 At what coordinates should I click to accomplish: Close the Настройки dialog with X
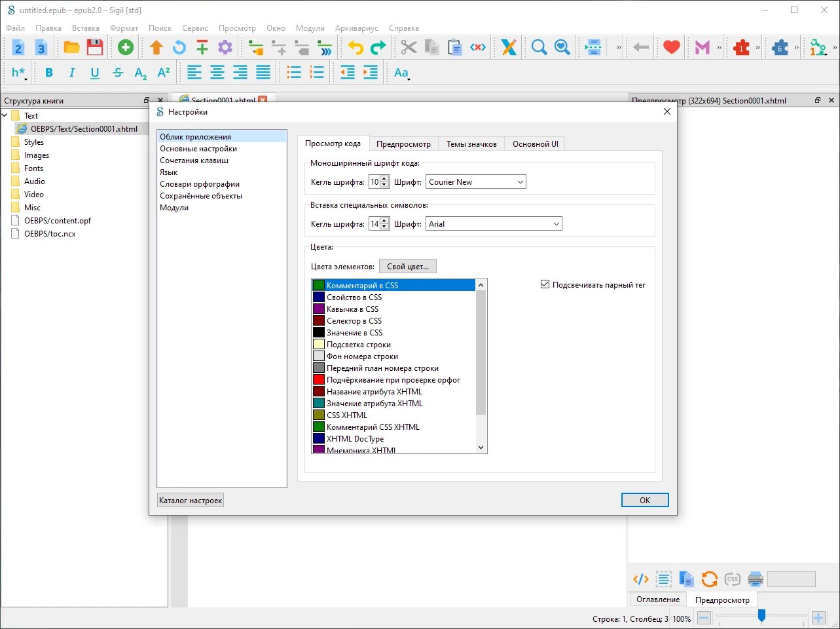667,112
